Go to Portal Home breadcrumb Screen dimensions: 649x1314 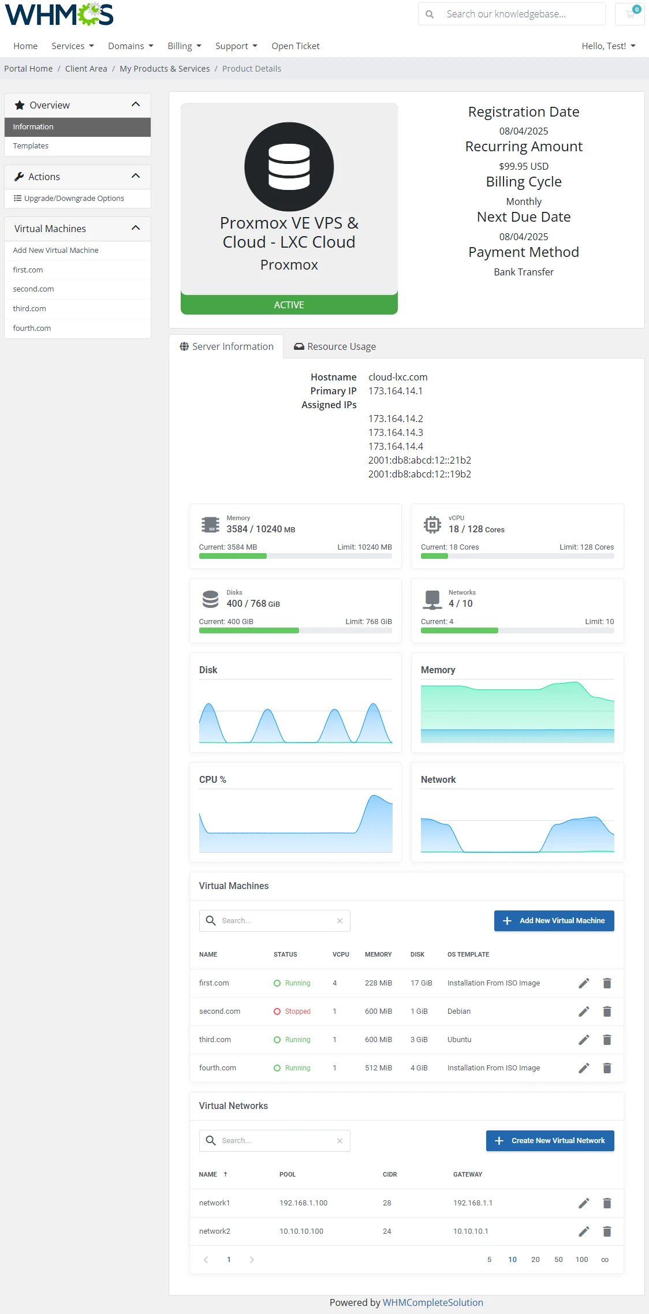coord(28,69)
